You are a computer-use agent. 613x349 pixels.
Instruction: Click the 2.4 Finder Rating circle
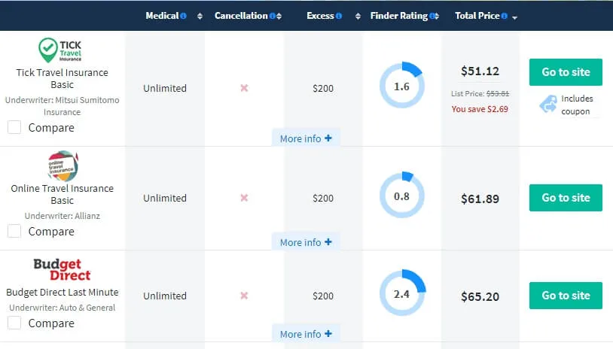coord(402,294)
